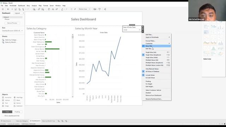
Task: Choose Single Value (list) filter mode
Action: pyautogui.click(x=156, y=52)
